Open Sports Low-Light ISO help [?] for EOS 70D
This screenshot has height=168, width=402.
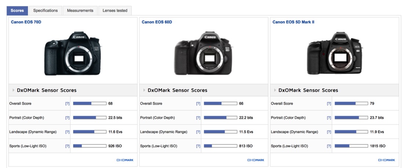point(67,146)
